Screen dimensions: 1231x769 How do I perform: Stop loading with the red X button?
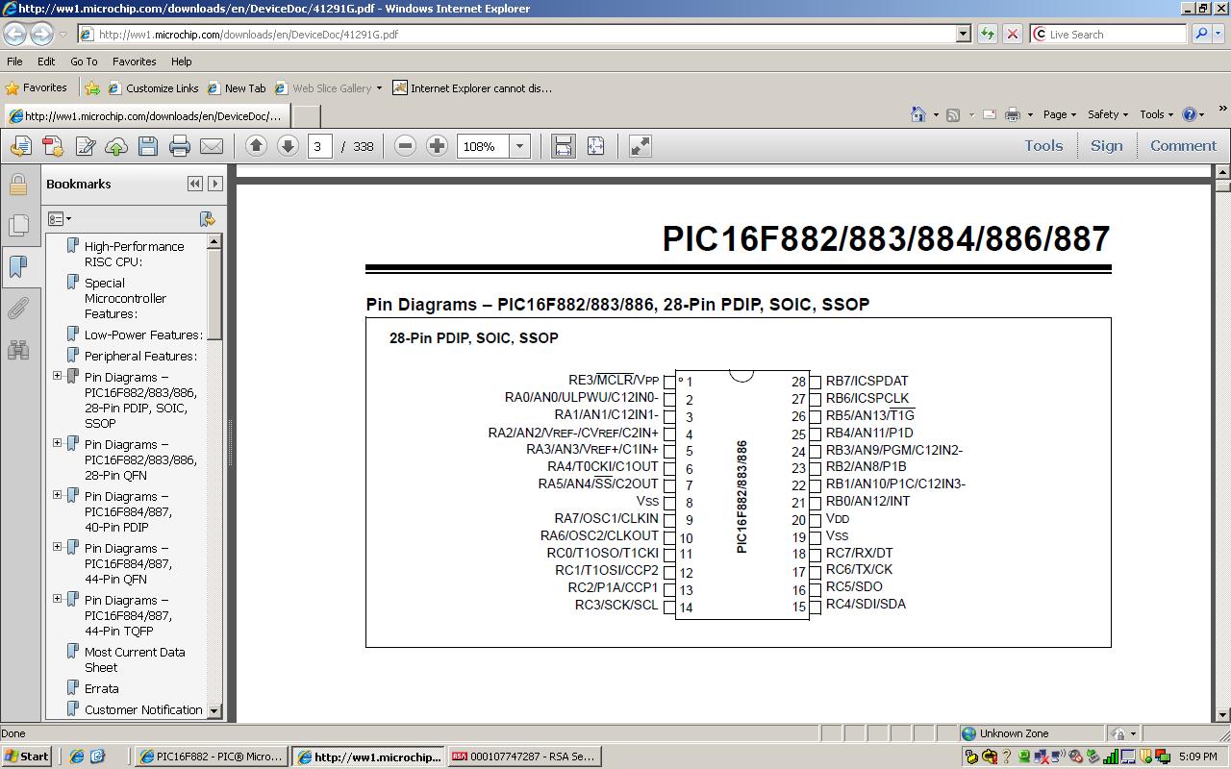1012,34
